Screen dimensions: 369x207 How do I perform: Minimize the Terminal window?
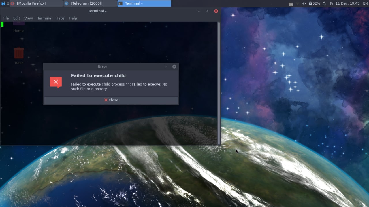tap(199, 11)
